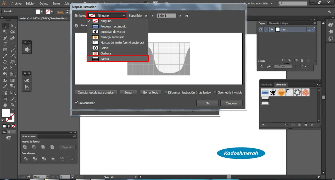The height and width of the screenshot is (180, 335).
Task: Open the Símbolo dropdown showing Ninguno
Action: [x=107, y=15]
